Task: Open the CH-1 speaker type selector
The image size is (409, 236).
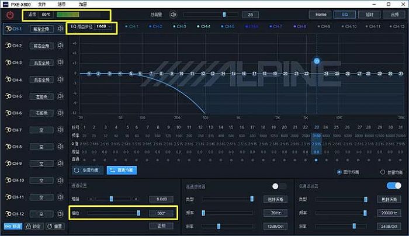Action: point(41,29)
